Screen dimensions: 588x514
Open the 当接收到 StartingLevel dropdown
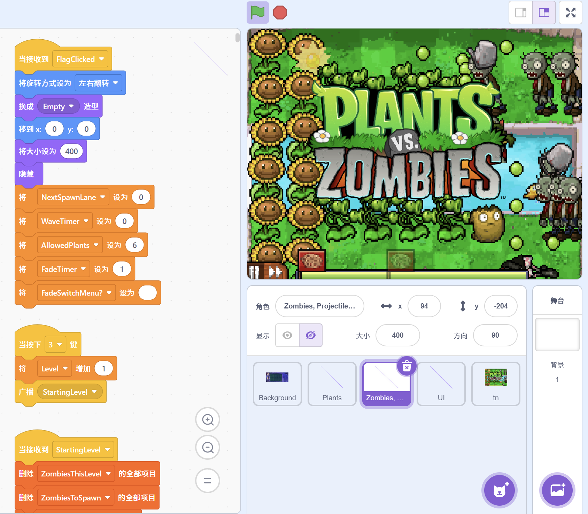tap(83, 450)
